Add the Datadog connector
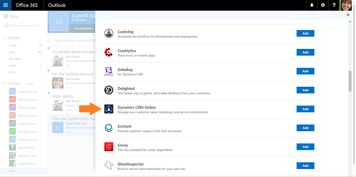Viewport: 356px width, 177px height. (x=305, y=71)
